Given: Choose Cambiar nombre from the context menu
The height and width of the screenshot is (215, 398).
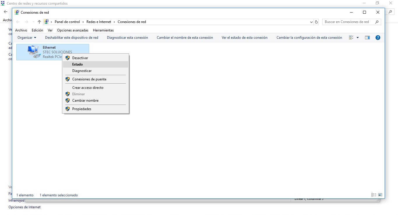Looking at the screenshot, I should click(x=96, y=101).
